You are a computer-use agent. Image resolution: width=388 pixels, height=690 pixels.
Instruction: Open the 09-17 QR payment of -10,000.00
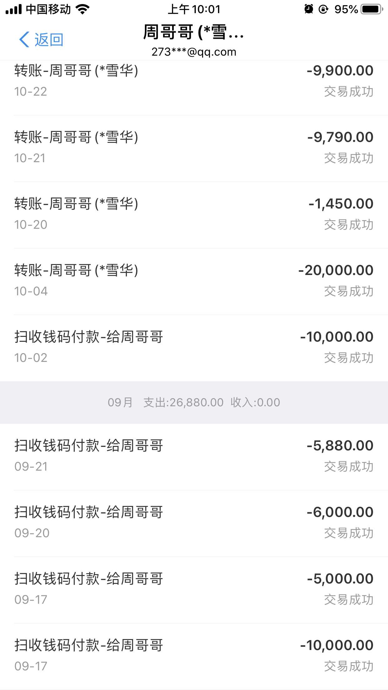[x=194, y=656]
